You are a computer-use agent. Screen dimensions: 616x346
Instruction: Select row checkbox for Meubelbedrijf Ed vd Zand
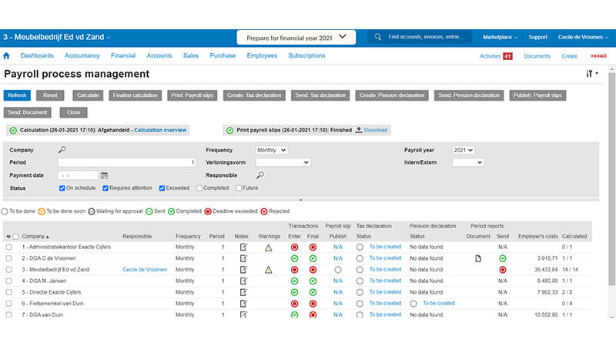[x=9, y=270]
